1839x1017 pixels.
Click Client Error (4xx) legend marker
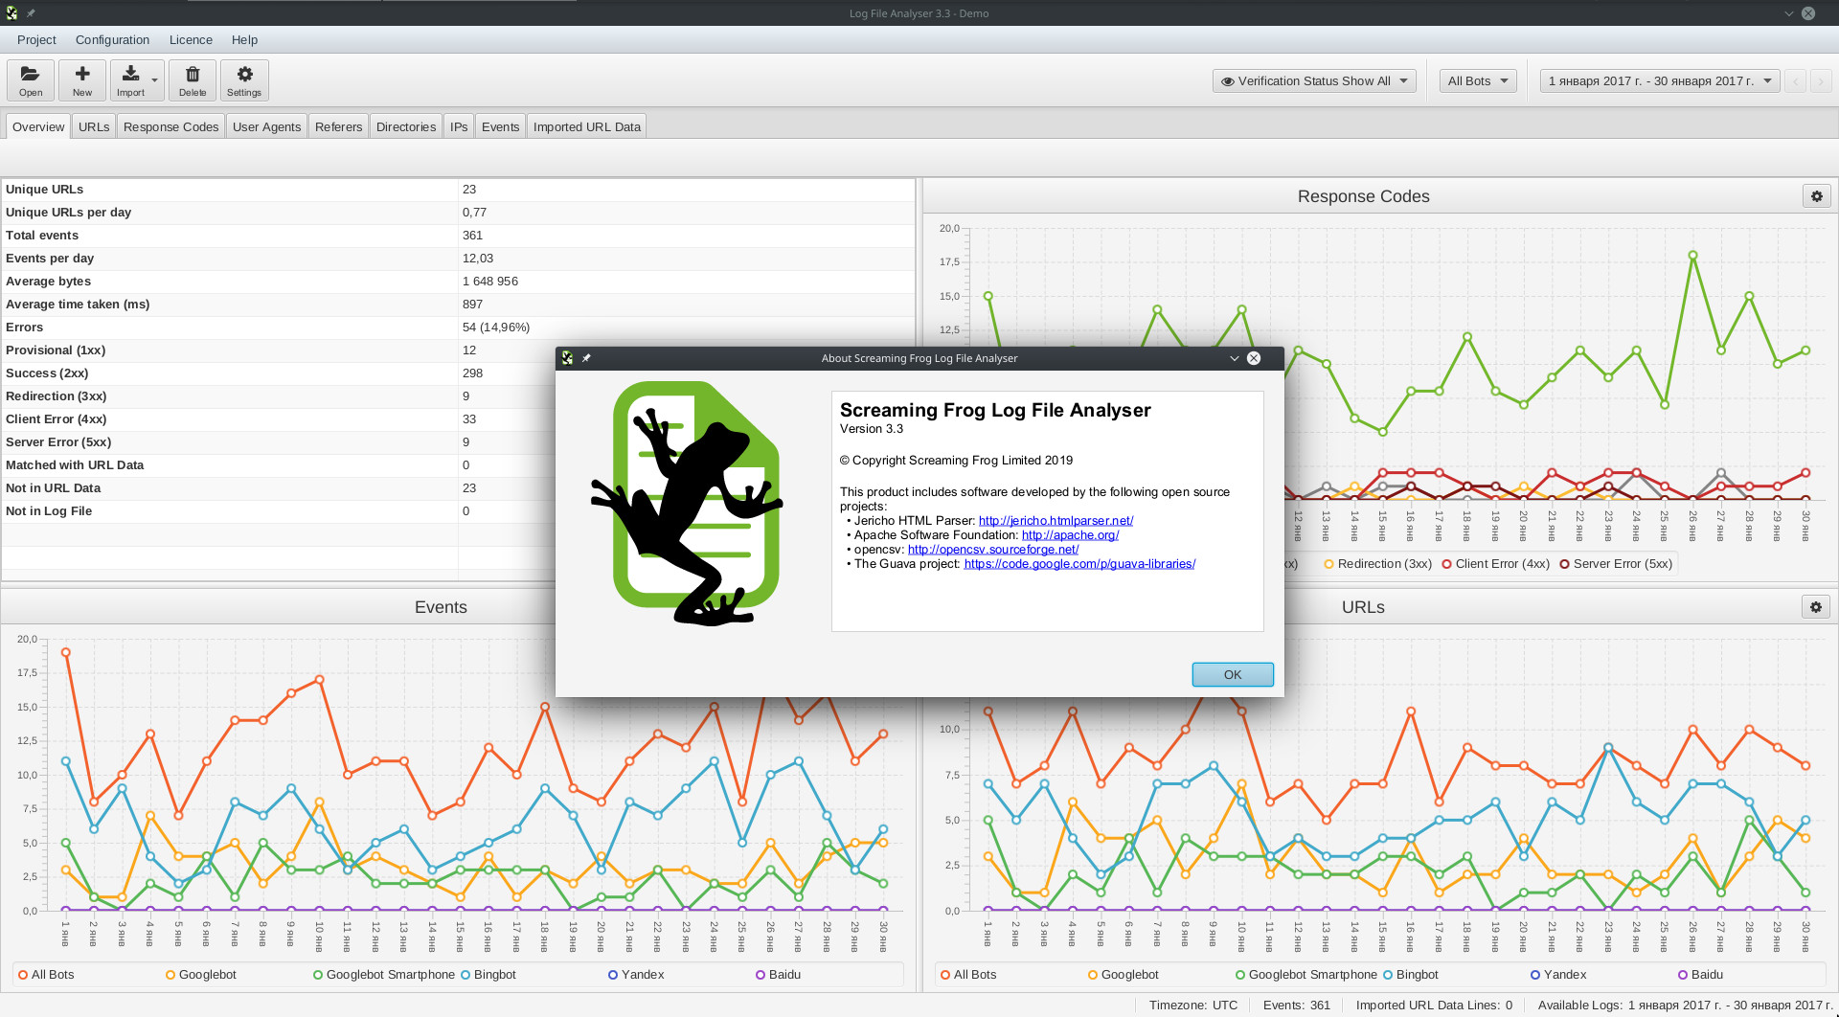point(1447,564)
